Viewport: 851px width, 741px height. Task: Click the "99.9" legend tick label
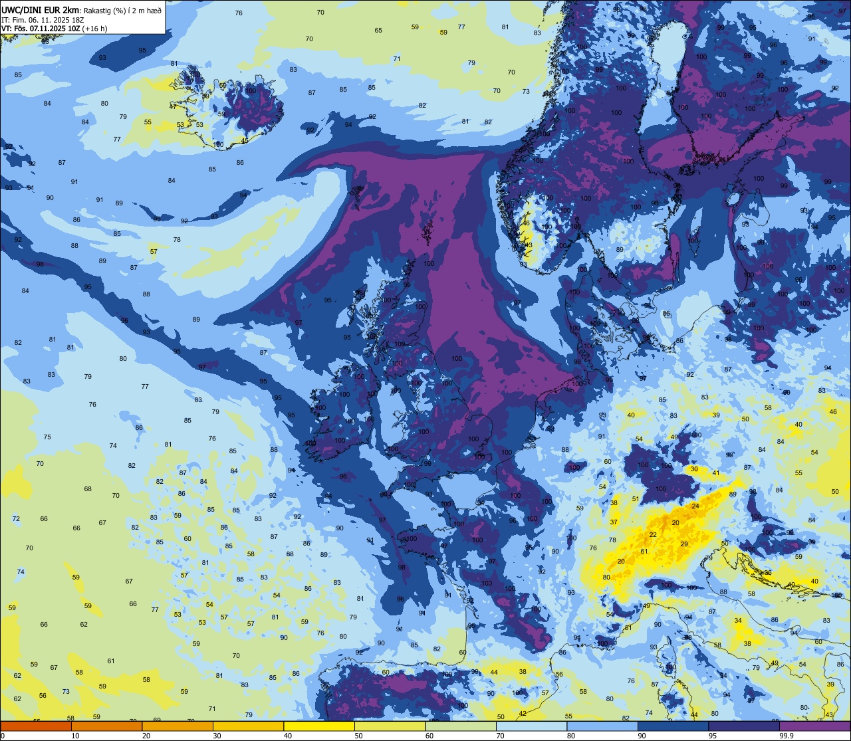pos(787,736)
